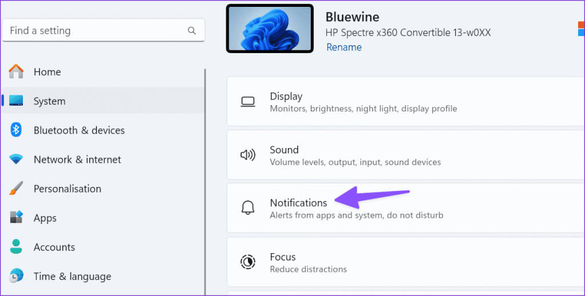Click the Notifications bell icon
The image size is (585, 296).
click(248, 208)
